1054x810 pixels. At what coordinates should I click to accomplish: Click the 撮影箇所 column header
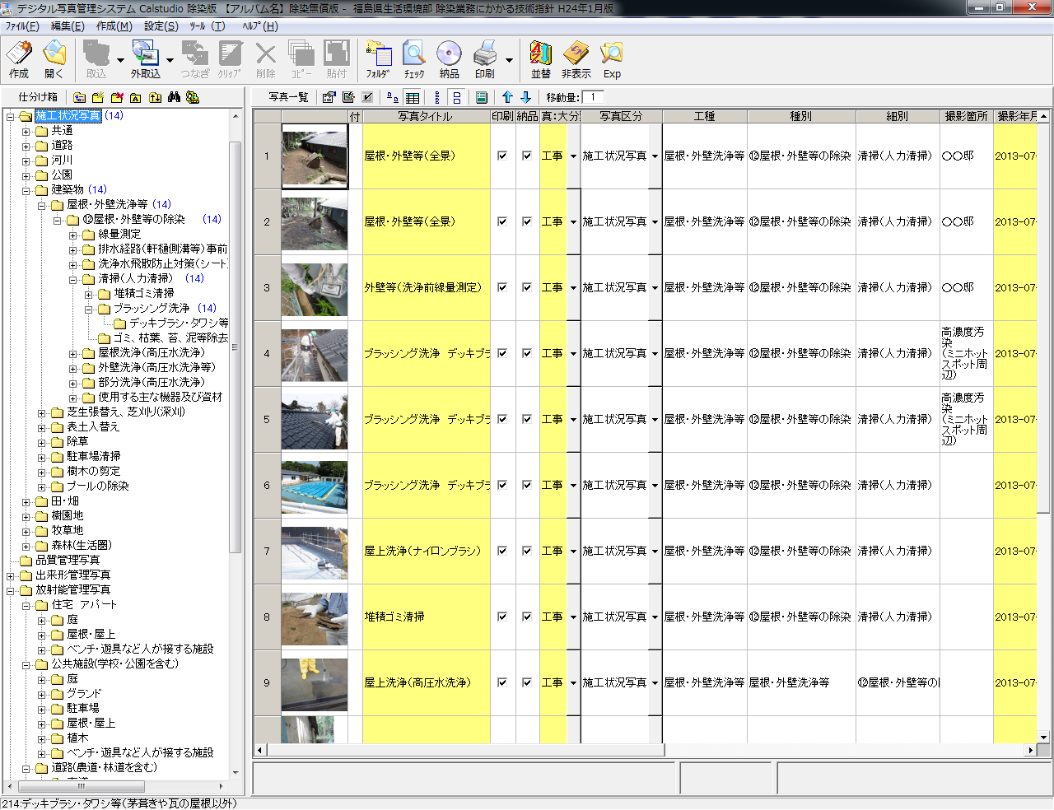point(967,117)
